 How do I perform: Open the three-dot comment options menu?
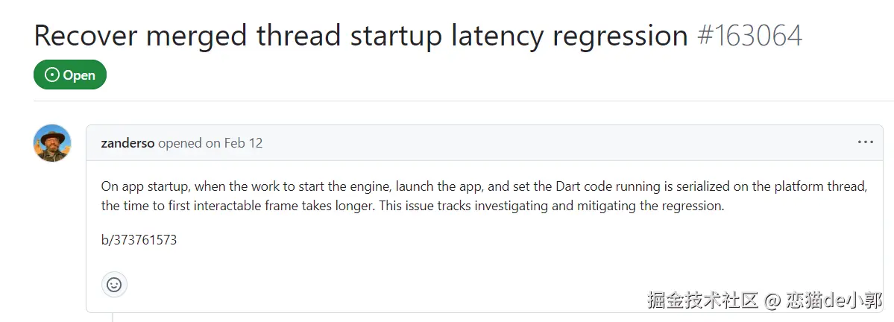pos(865,142)
